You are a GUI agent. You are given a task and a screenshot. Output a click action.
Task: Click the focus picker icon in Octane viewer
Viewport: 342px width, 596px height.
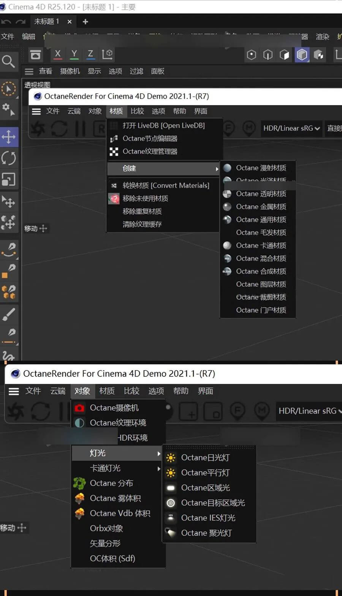tap(228, 129)
